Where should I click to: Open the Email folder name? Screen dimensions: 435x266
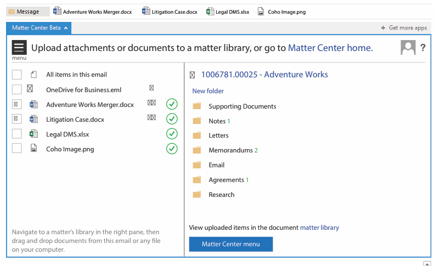coord(216,165)
